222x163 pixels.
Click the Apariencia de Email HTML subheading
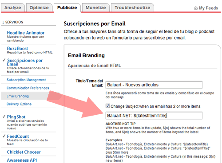pyautogui.click(x=94, y=66)
